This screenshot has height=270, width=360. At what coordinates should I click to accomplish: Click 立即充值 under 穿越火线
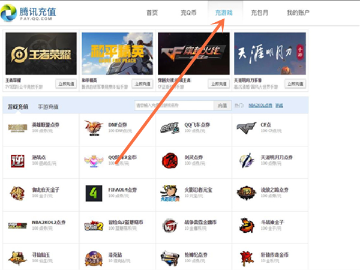(x=219, y=84)
